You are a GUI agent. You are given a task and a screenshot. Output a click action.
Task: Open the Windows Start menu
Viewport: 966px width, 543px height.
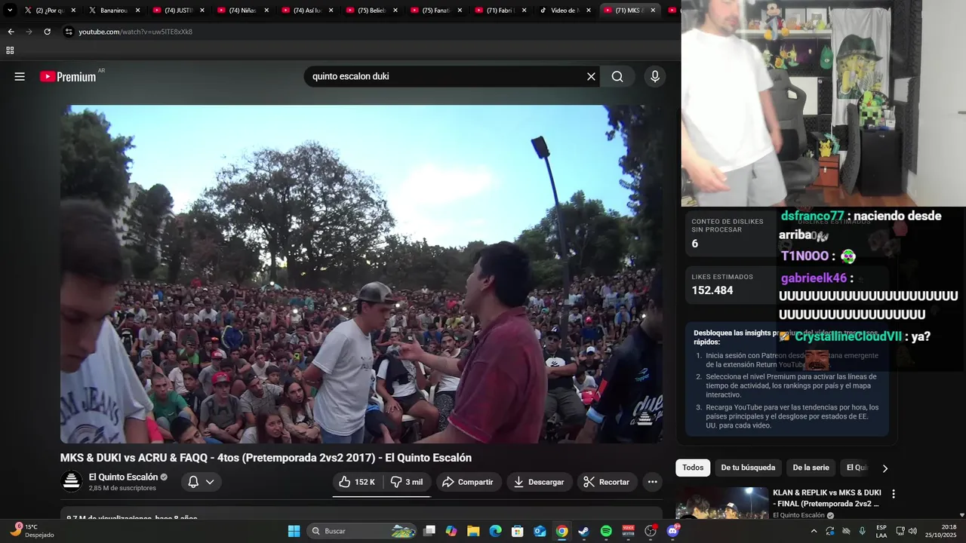click(294, 531)
